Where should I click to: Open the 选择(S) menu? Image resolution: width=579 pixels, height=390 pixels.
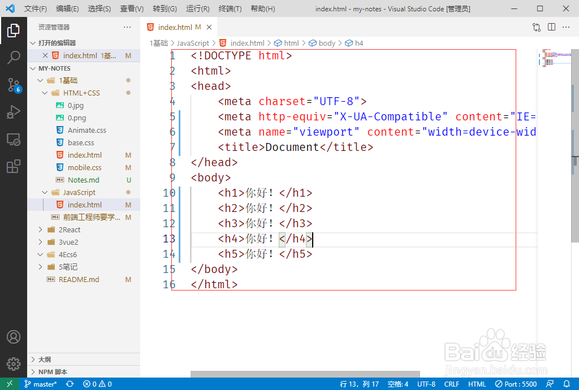[100, 8]
